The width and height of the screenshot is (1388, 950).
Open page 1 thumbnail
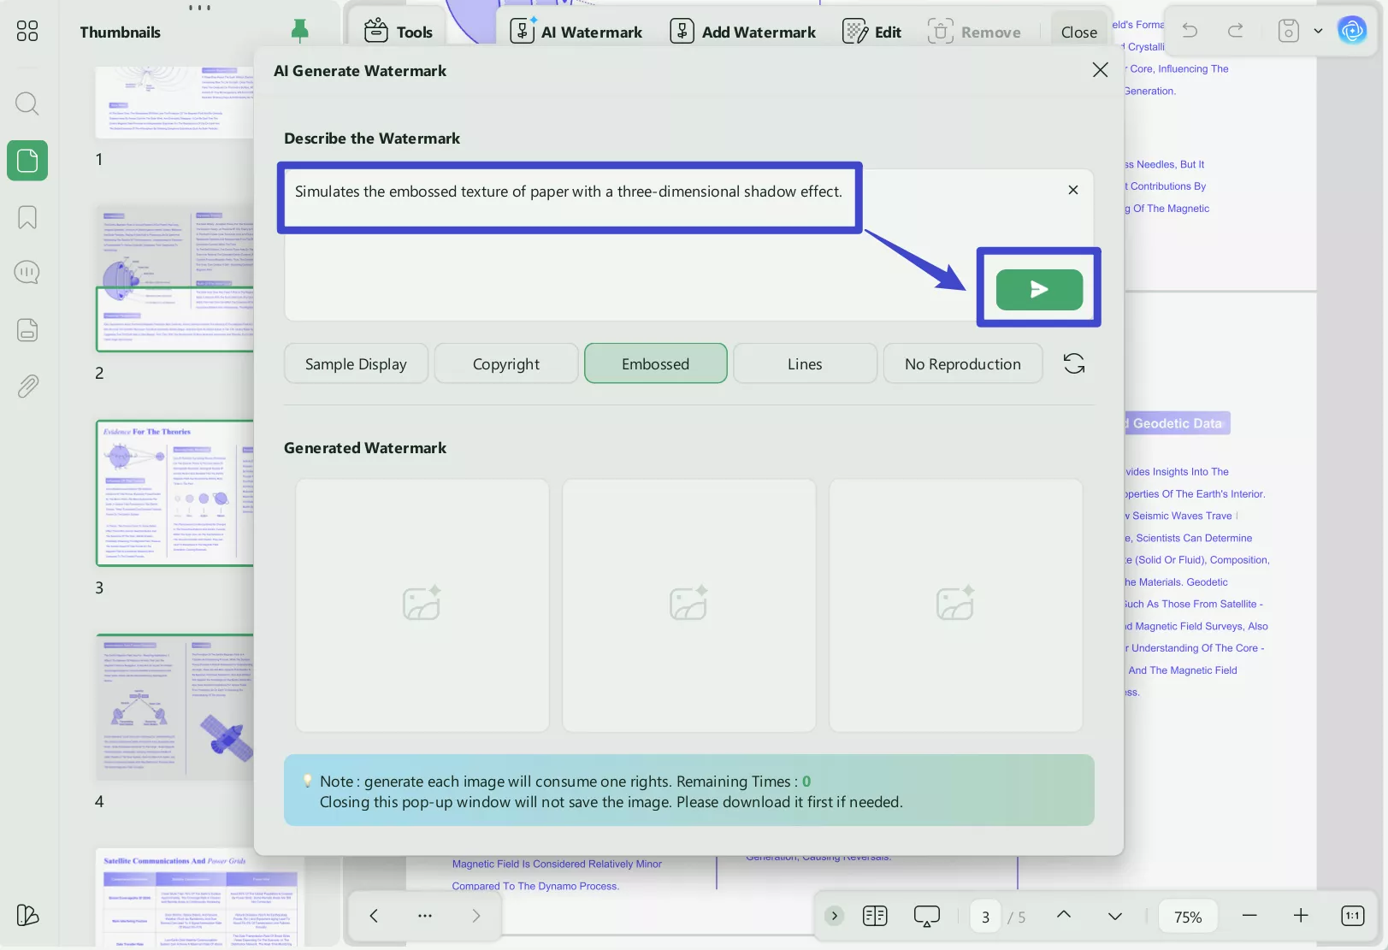(174, 102)
